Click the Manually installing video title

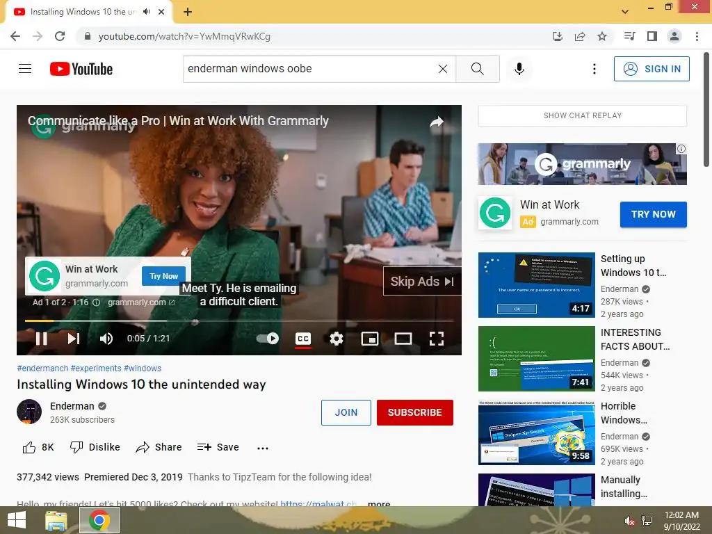pyautogui.click(x=624, y=487)
